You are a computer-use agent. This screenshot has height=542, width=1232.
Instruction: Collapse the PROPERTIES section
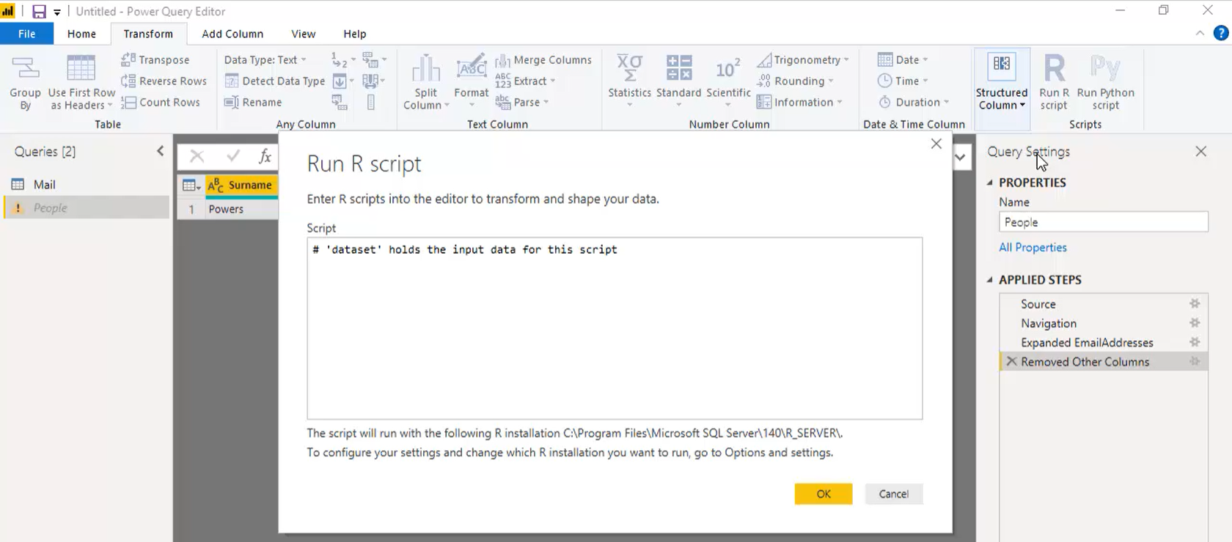[x=990, y=183]
